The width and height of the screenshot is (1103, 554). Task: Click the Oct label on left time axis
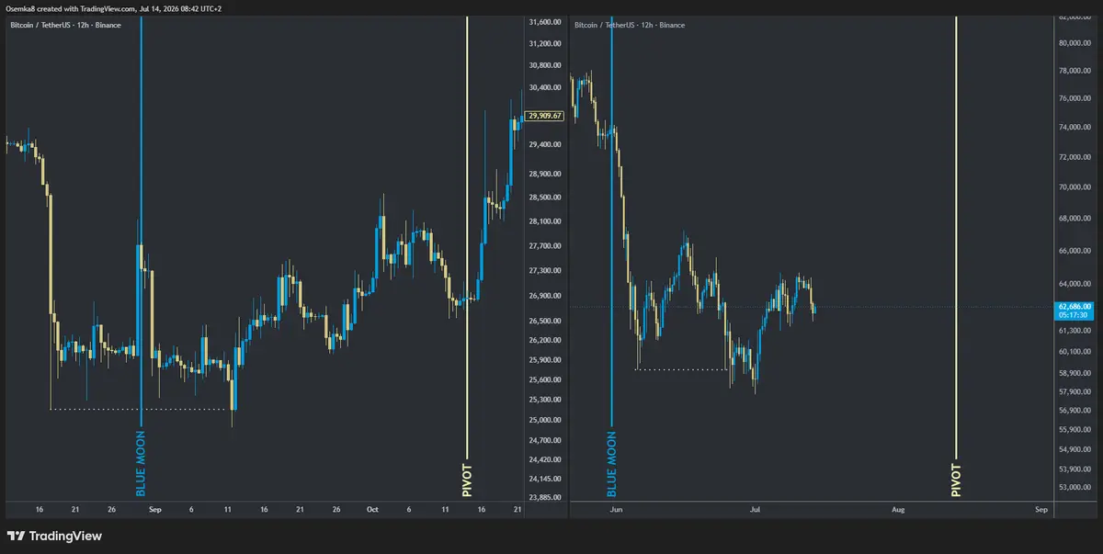click(x=372, y=509)
